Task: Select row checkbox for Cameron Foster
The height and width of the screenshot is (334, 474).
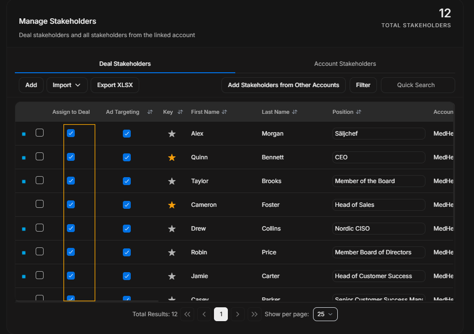Action: point(40,204)
